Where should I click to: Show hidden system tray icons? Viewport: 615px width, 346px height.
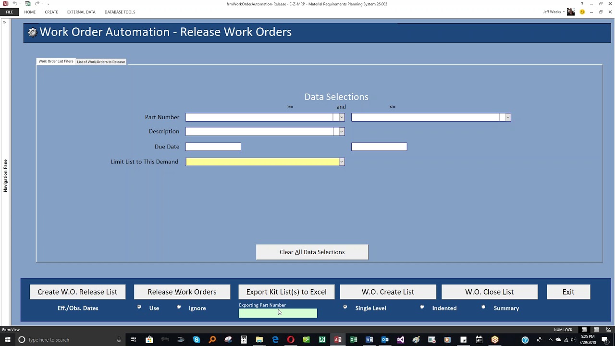[x=551, y=340]
